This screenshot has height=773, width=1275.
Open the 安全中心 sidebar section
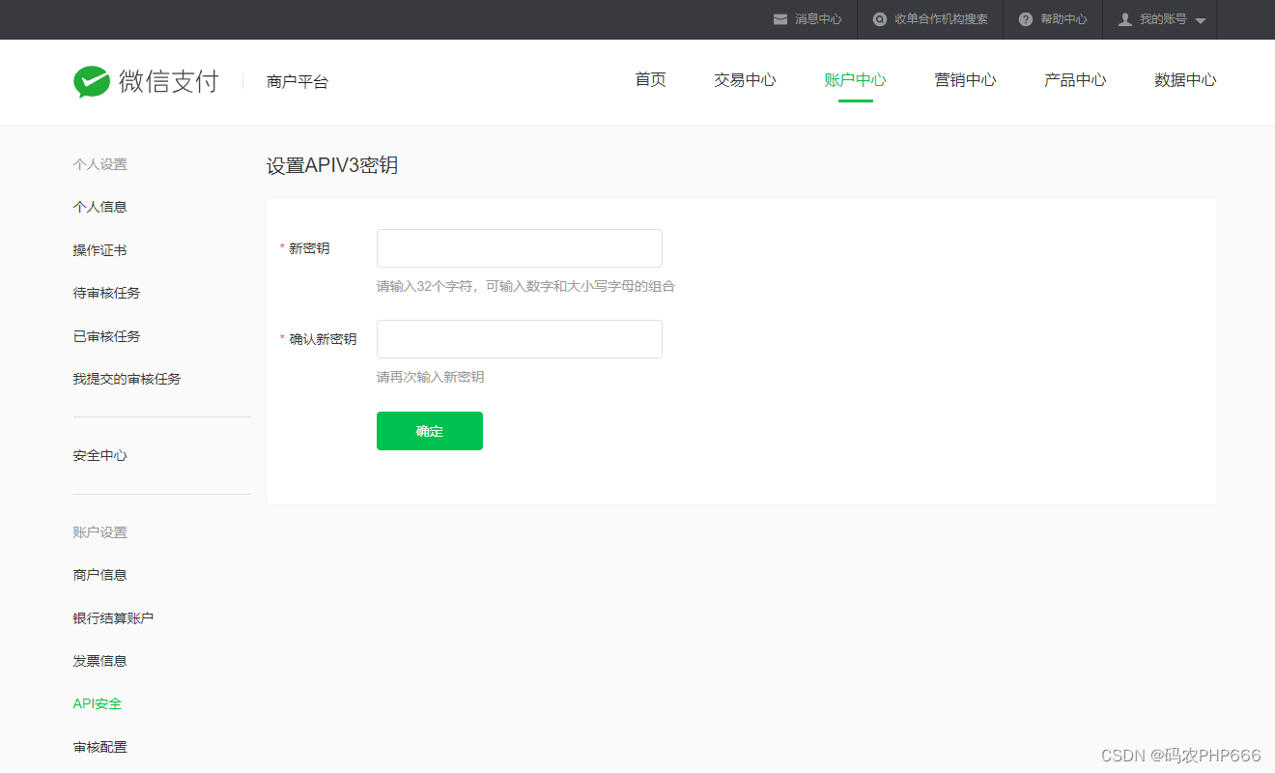point(99,455)
